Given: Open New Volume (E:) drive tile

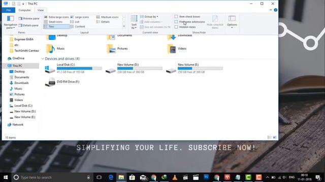Looking at the screenshot, I should click(194, 69).
